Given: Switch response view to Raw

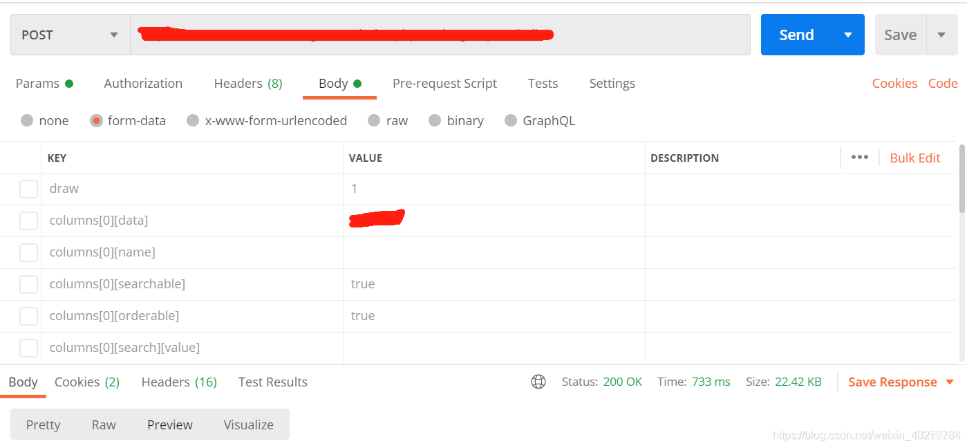Looking at the screenshot, I should [104, 424].
